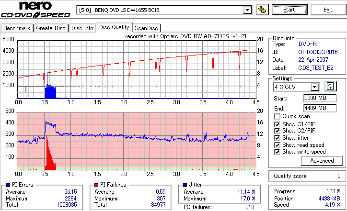Click the disc date 22 Apr 2007
Viewport: 347px width, 211px height.
(313, 60)
